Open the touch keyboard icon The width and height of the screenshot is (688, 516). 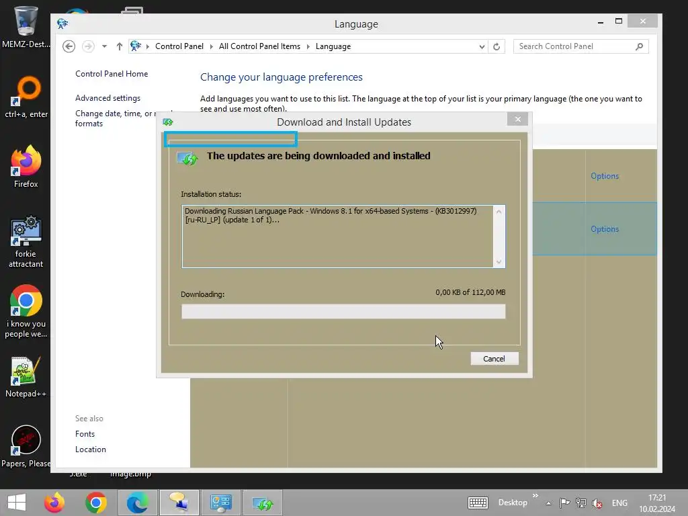point(478,503)
